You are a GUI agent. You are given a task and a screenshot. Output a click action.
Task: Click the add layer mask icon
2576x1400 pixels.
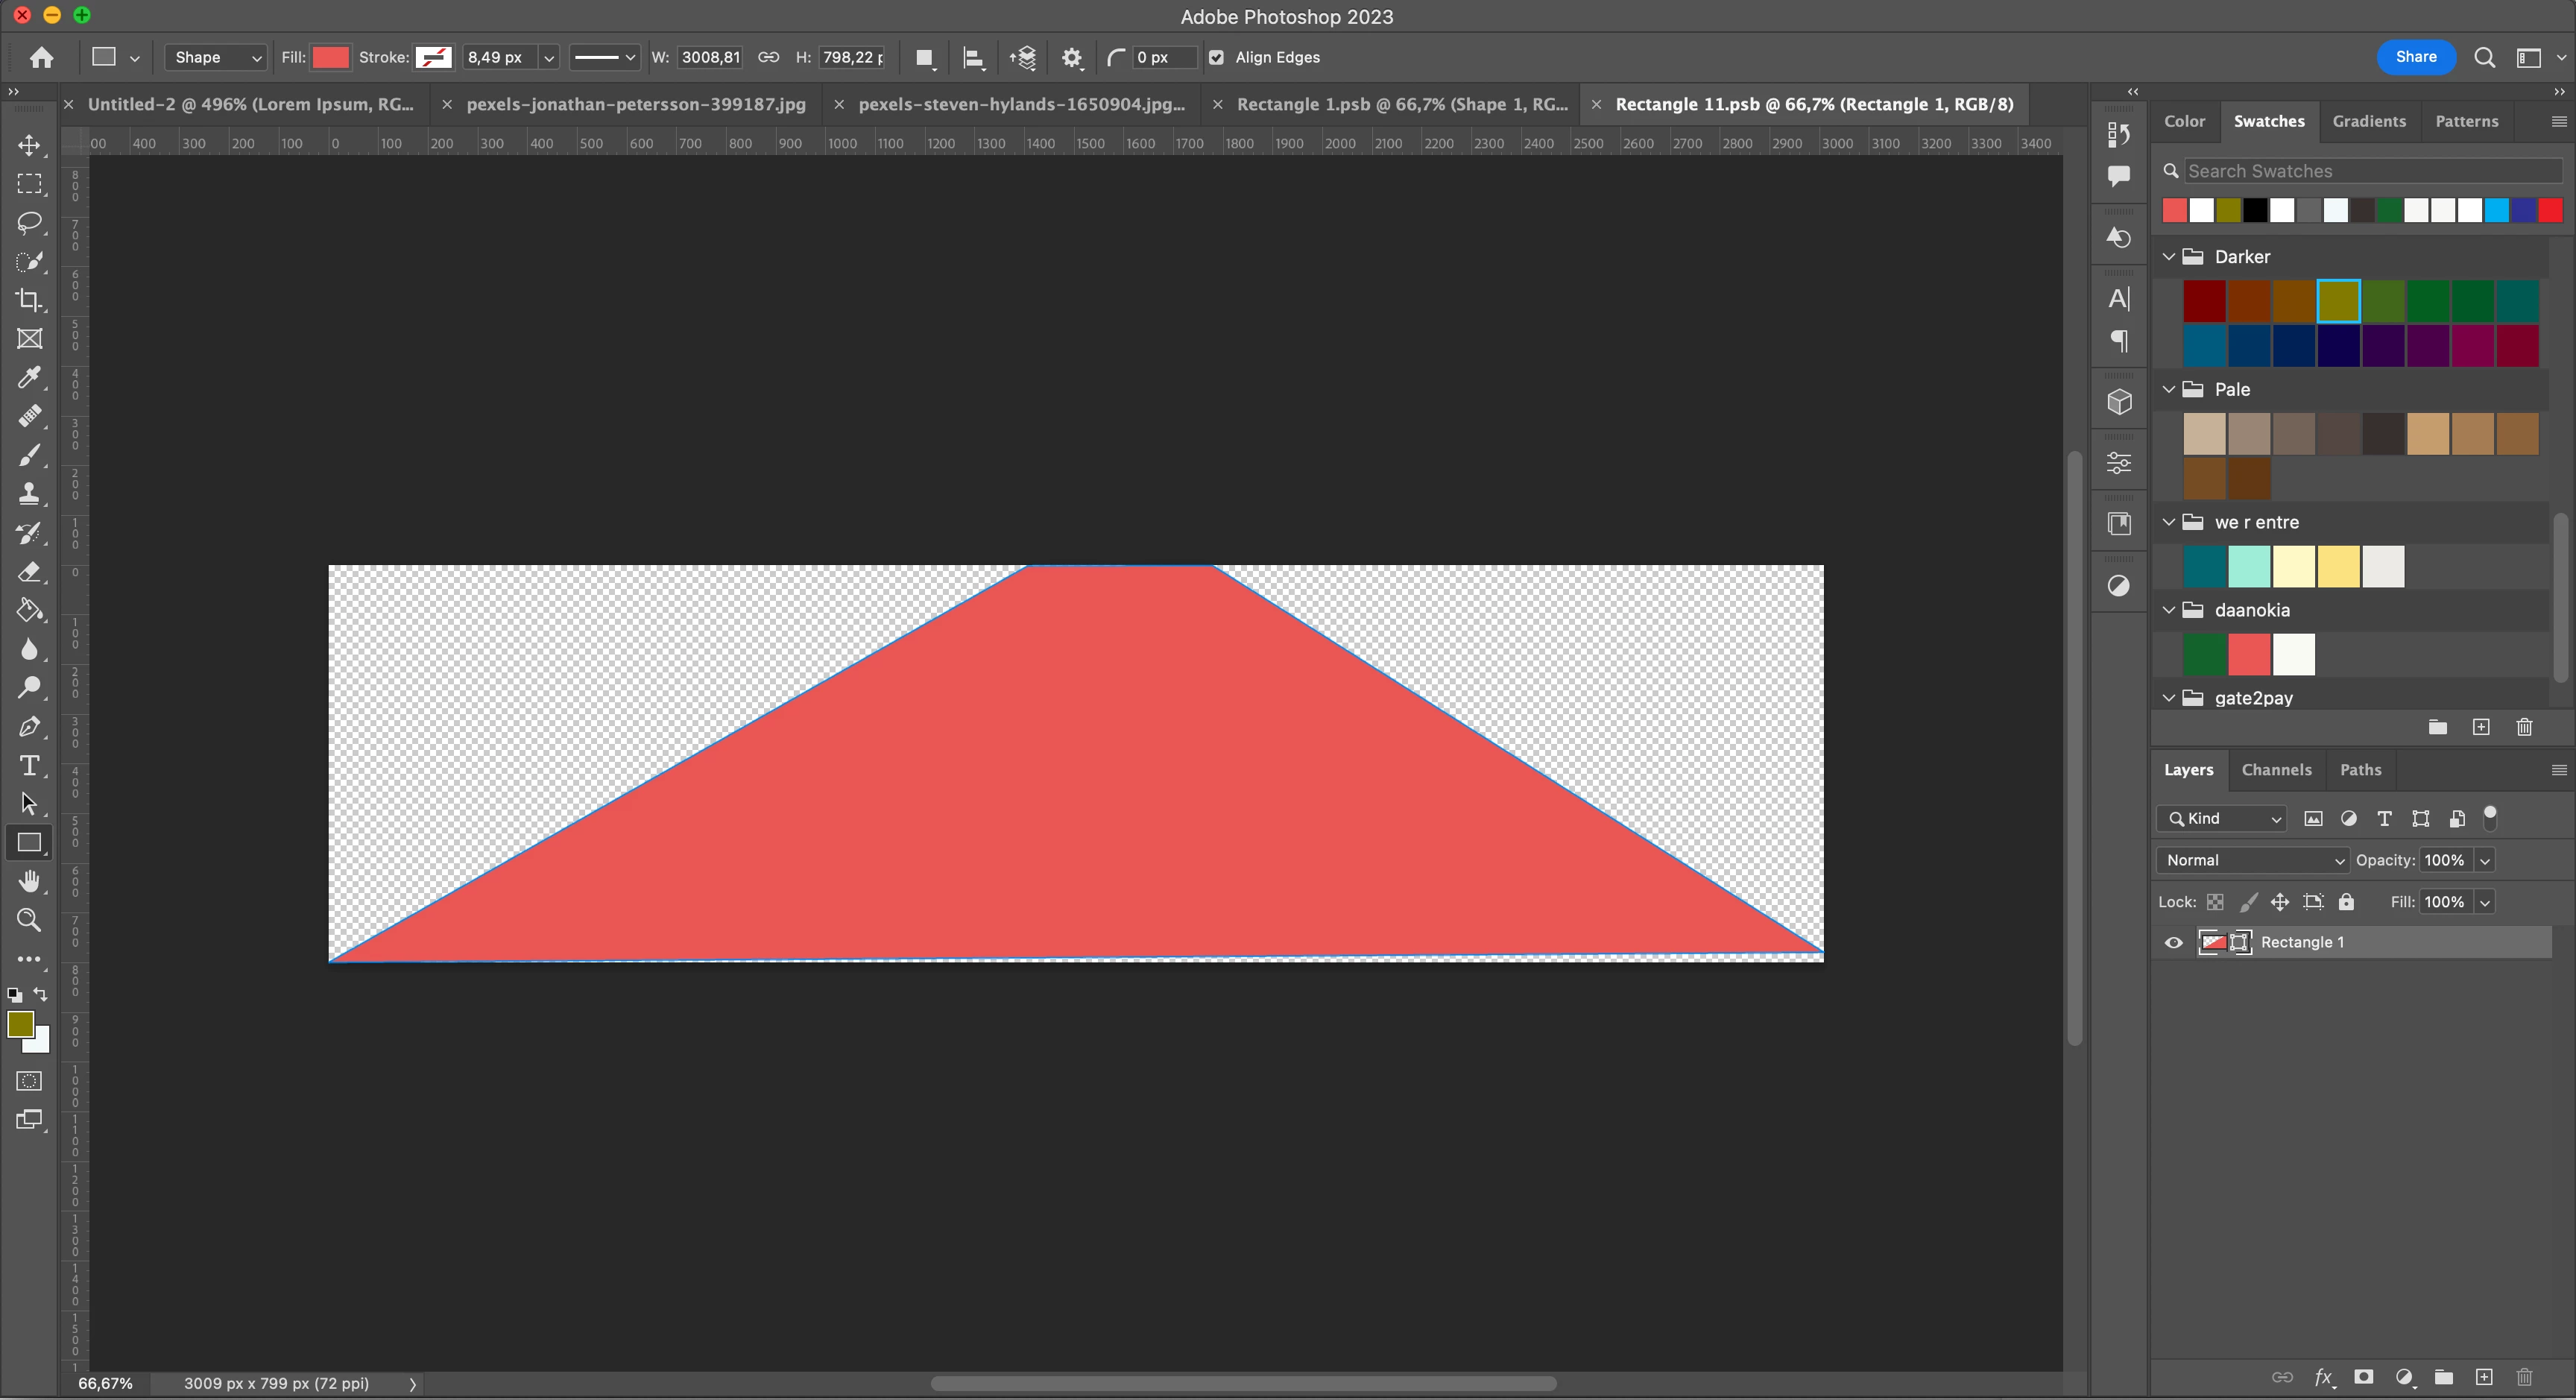click(2364, 1377)
